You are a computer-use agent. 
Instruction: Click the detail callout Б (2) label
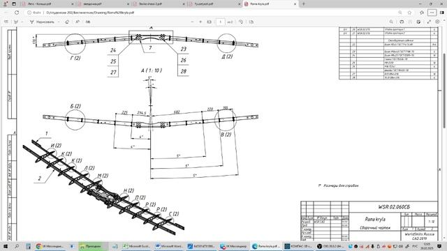[75, 106]
